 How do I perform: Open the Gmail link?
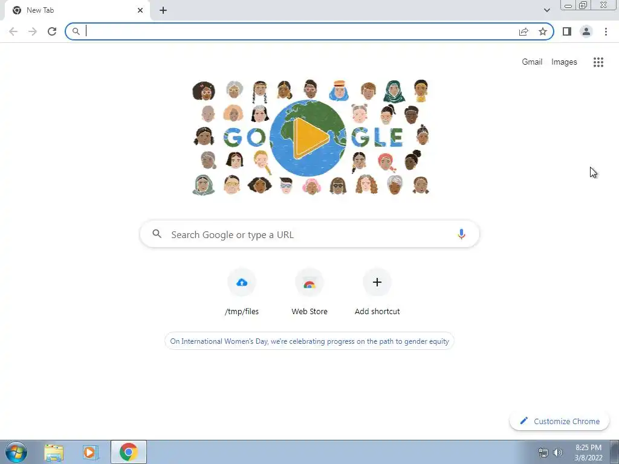tap(532, 62)
